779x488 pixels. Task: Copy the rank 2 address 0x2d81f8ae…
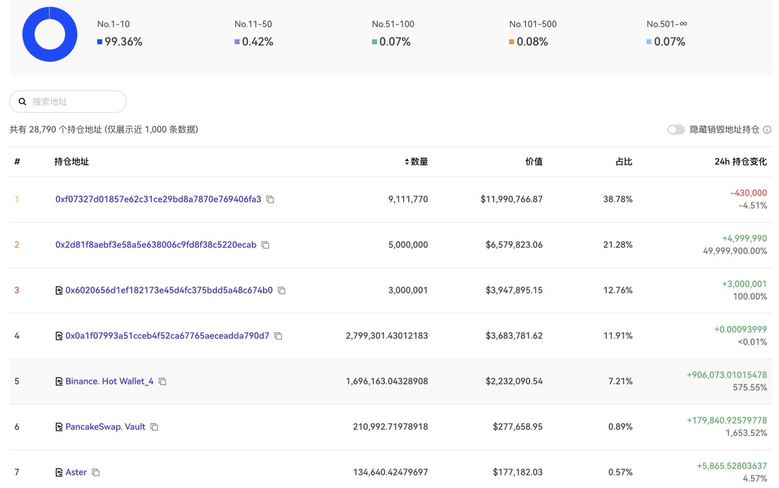[x=265, y=245]
